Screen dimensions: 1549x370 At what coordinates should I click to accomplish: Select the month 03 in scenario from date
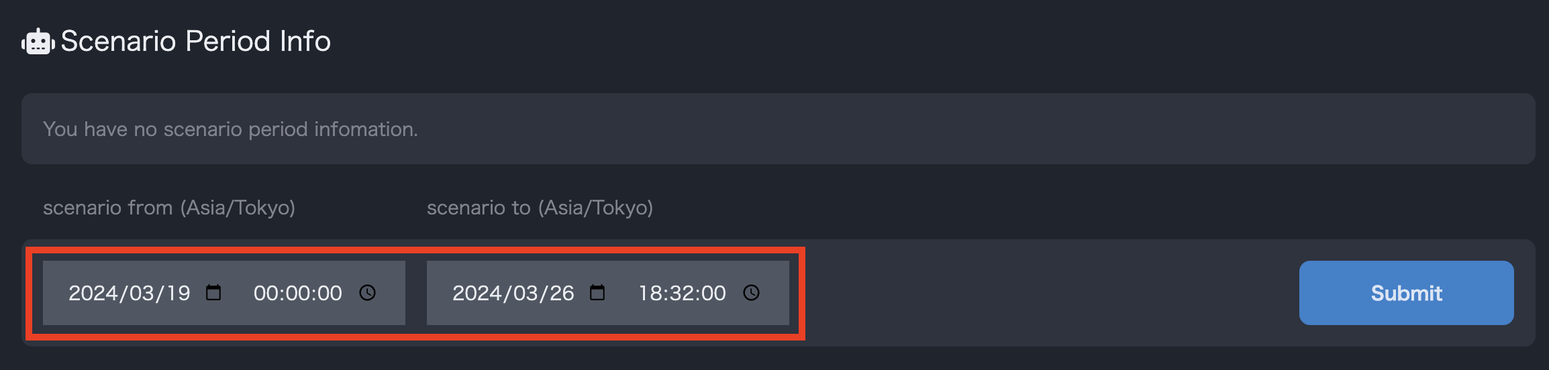[142, 293]
